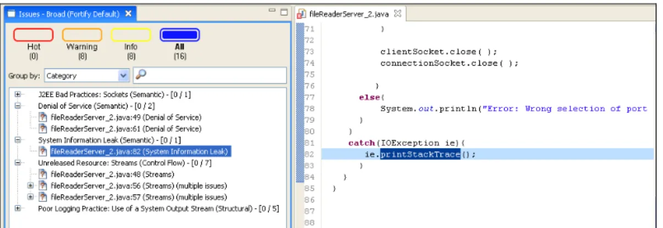Viewport: 663px width, 228px height.
Task: Click System.out.println statement on line 78
Action: click(513, 109)
